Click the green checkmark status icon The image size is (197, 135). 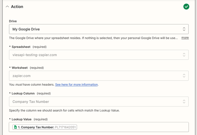(186, 7)
